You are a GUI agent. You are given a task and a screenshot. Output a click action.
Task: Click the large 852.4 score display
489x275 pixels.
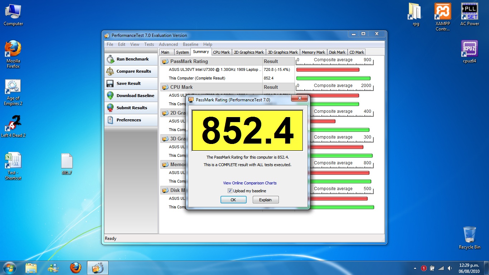tap(247, 130)
